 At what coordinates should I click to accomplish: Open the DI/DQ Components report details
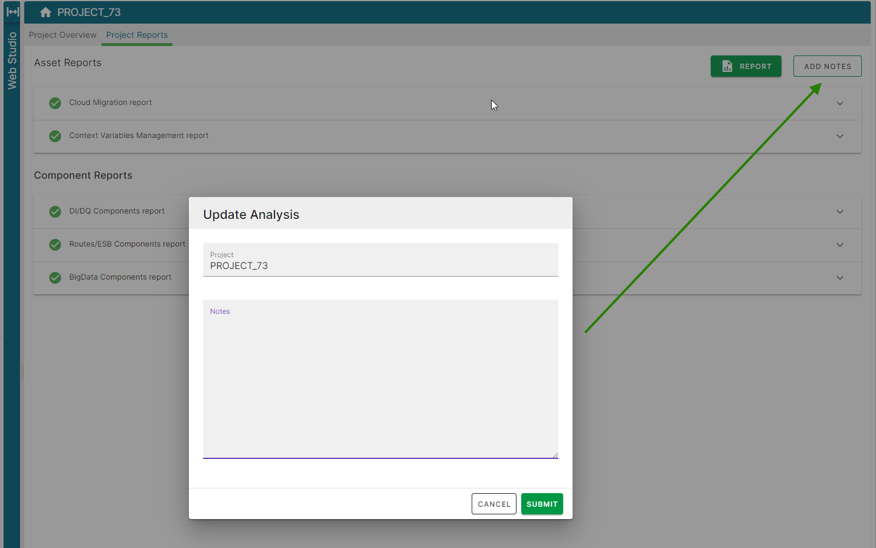click(x=839, y=211)
